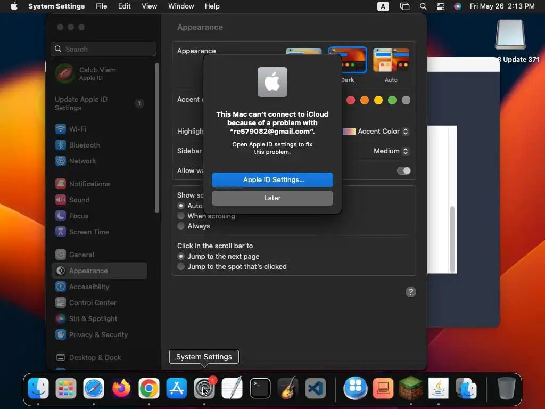Open the File menu
545x409 pixels.
point(102,6)
